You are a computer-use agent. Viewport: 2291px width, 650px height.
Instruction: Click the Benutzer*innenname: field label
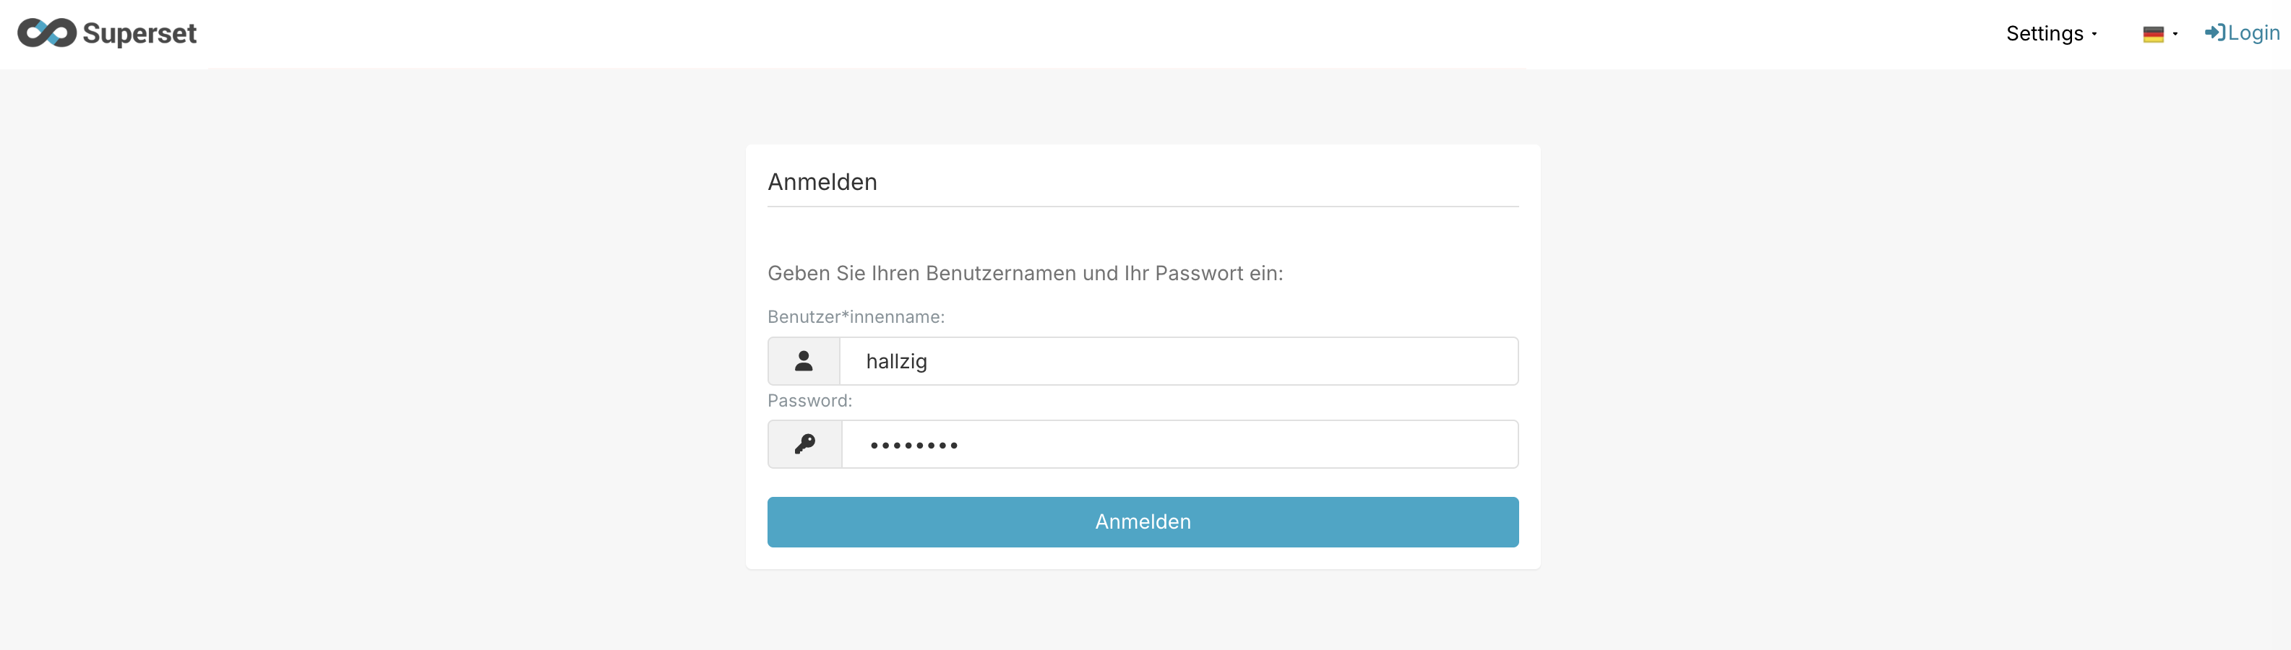[856, 316]
